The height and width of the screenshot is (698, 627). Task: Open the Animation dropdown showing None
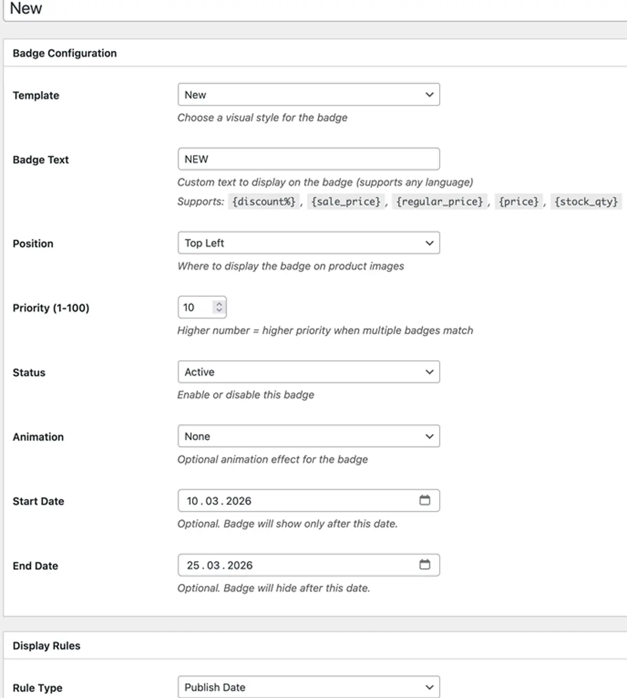tap(308, 436)
